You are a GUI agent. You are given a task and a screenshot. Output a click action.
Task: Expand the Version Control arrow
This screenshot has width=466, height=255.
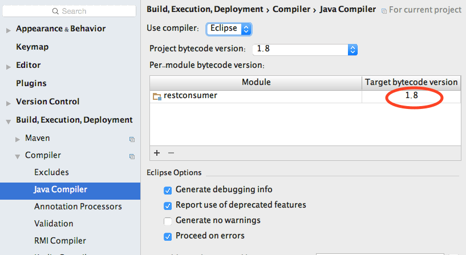click(9, 103)
